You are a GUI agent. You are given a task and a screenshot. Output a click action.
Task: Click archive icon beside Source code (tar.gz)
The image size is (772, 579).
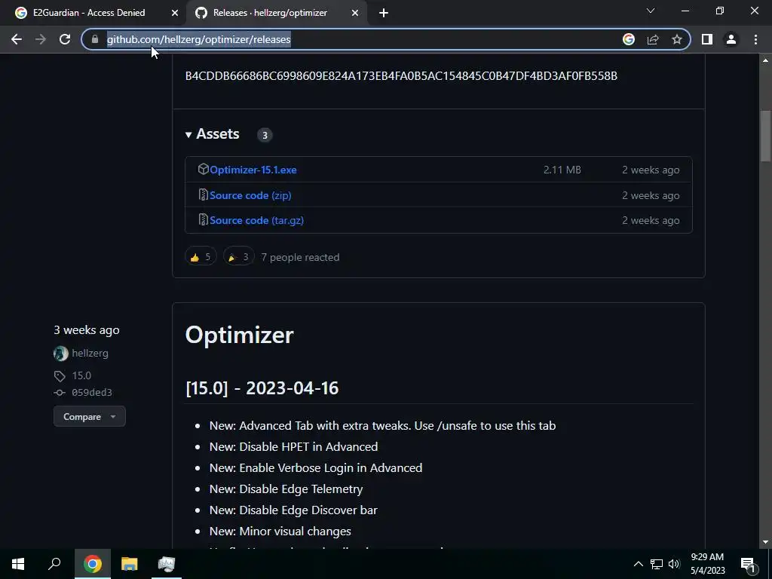click(203, 219)
